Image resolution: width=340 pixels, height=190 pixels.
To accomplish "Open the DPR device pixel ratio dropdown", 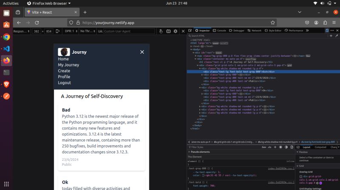I will (71, 31).
